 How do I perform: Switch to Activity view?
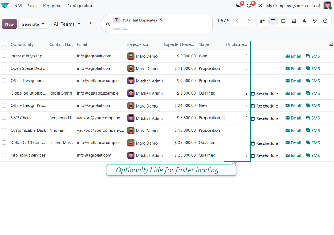(x=325, y=21)
